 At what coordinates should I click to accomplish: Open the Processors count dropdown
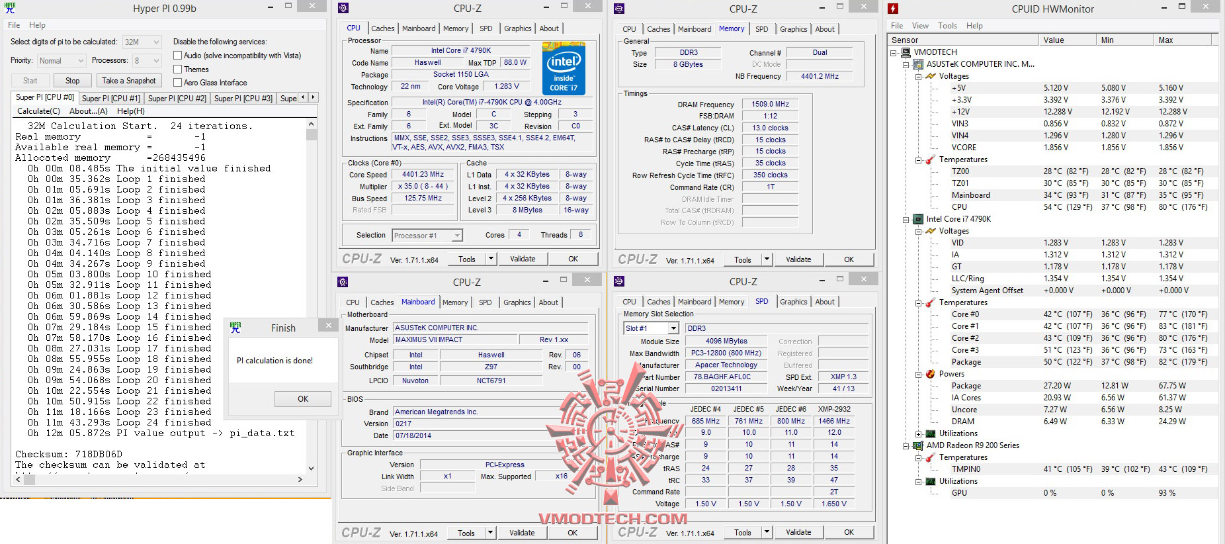147,60
